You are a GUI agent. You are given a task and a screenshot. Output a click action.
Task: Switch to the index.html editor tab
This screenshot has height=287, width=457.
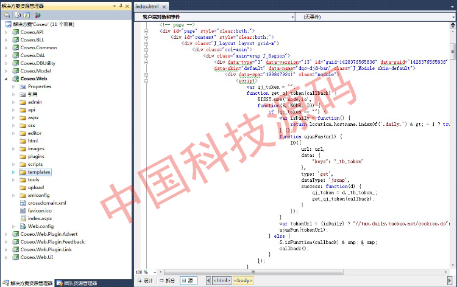pyautogui.click(x=147, y=6)
